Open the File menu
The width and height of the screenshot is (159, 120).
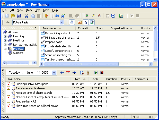tap(4, 10)
